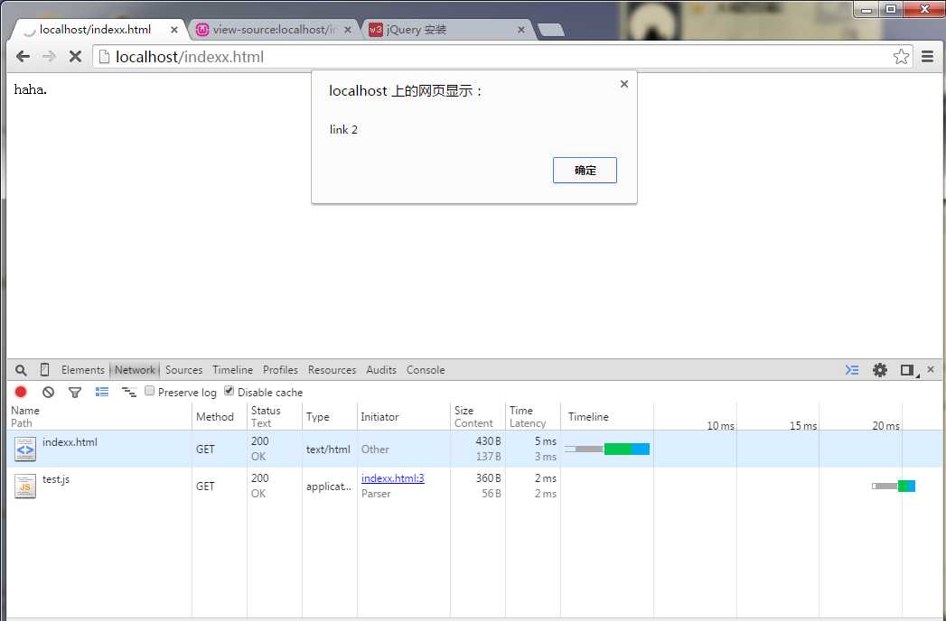
Task: Switch to the Timeline panel
Action: point(232,369)
